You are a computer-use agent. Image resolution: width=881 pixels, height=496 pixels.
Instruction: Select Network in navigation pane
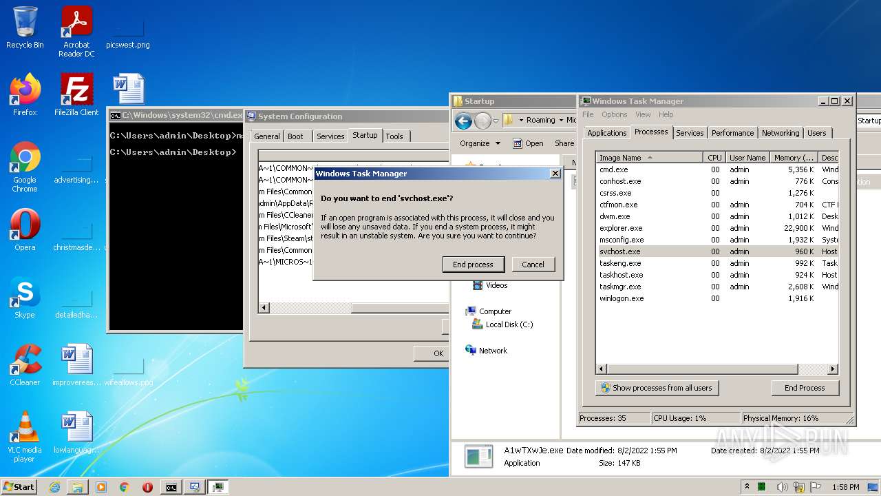[486, 351]
